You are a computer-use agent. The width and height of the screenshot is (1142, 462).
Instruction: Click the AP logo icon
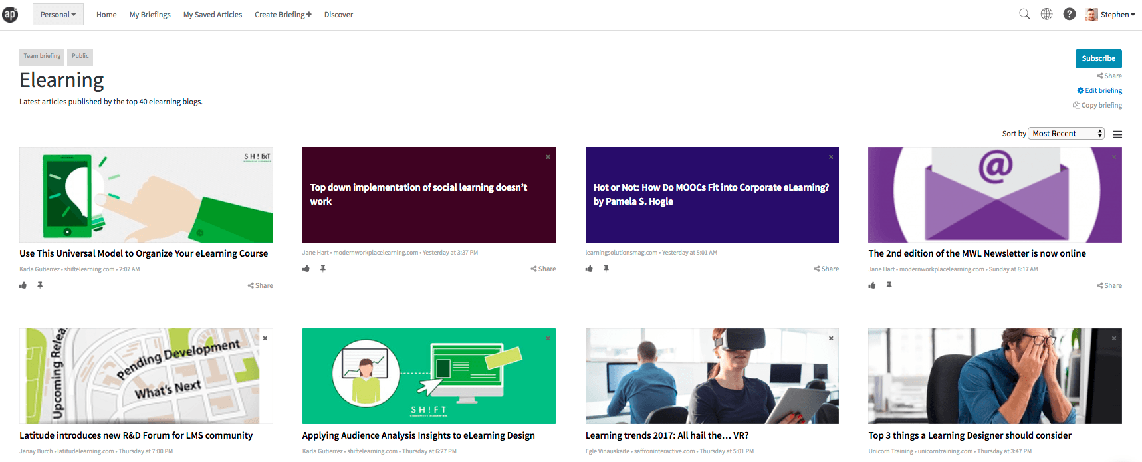coord(10,14)
